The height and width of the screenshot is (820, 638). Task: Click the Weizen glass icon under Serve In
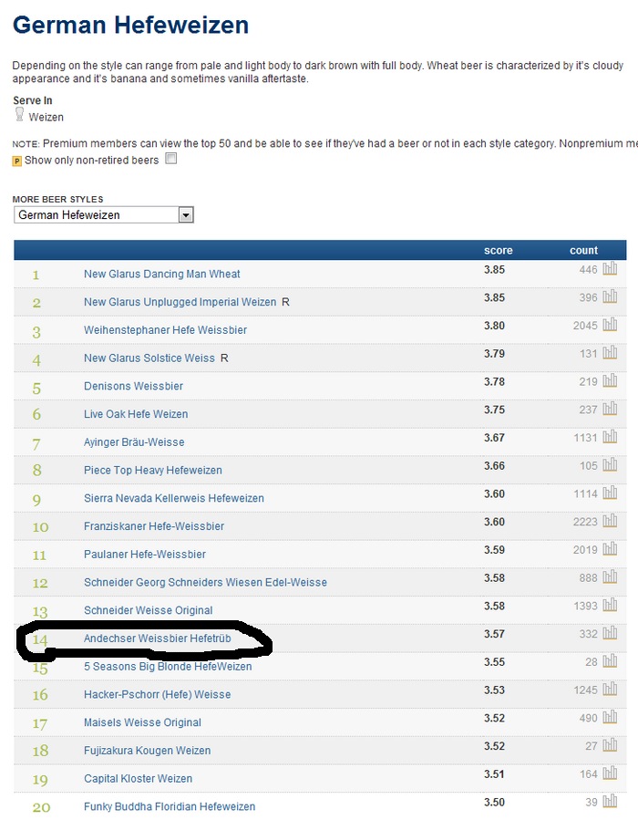(19, 115)
